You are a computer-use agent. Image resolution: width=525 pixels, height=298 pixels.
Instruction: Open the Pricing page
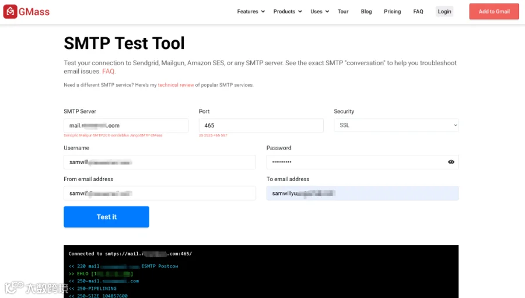[392, 12]
